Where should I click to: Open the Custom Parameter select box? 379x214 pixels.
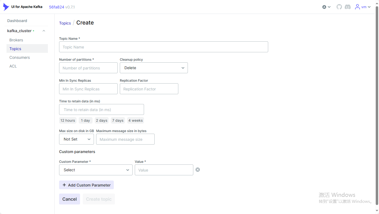[x=96, y=170]
